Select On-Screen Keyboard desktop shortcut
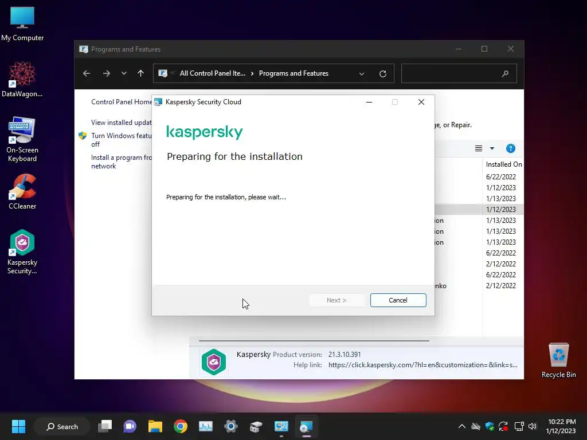 [22, 139]
